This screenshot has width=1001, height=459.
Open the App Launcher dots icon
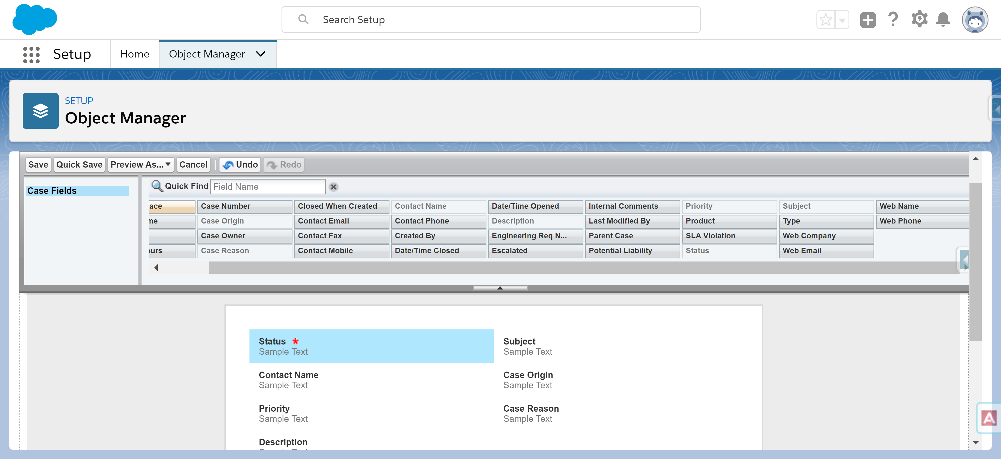[31, 54]
